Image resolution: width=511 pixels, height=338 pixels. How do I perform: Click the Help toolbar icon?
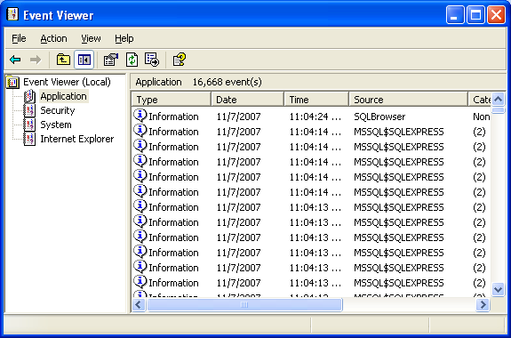pyautogui.click(x=180, y=60)
